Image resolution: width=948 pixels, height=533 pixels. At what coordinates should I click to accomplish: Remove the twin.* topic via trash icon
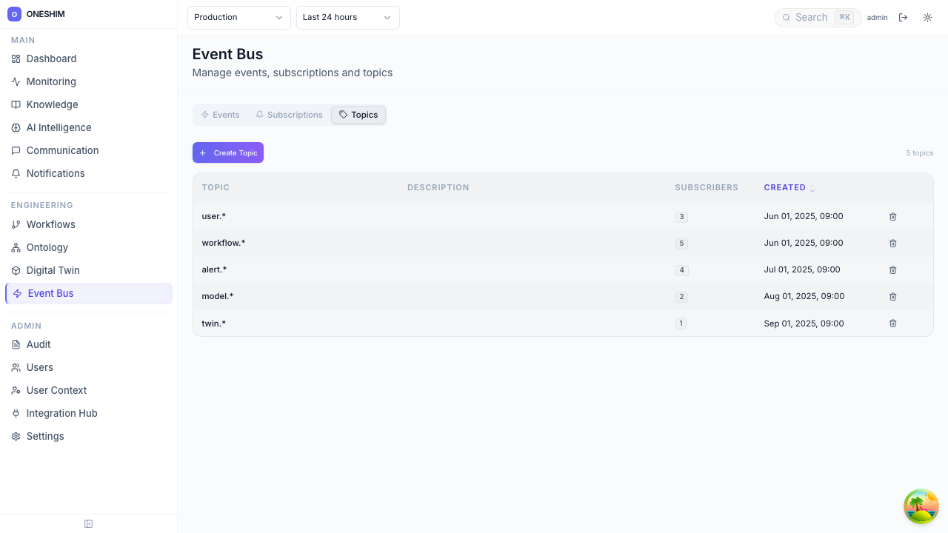[x=892, y=324]
